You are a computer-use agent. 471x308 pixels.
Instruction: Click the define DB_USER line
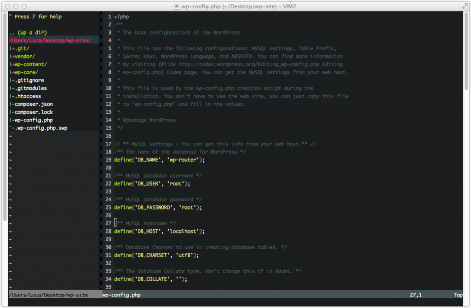[x=152, y=184]
